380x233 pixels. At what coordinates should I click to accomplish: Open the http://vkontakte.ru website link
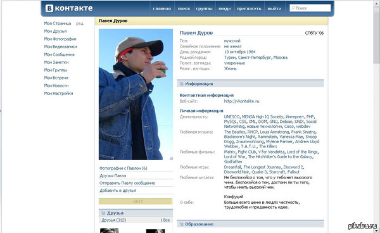242,101
